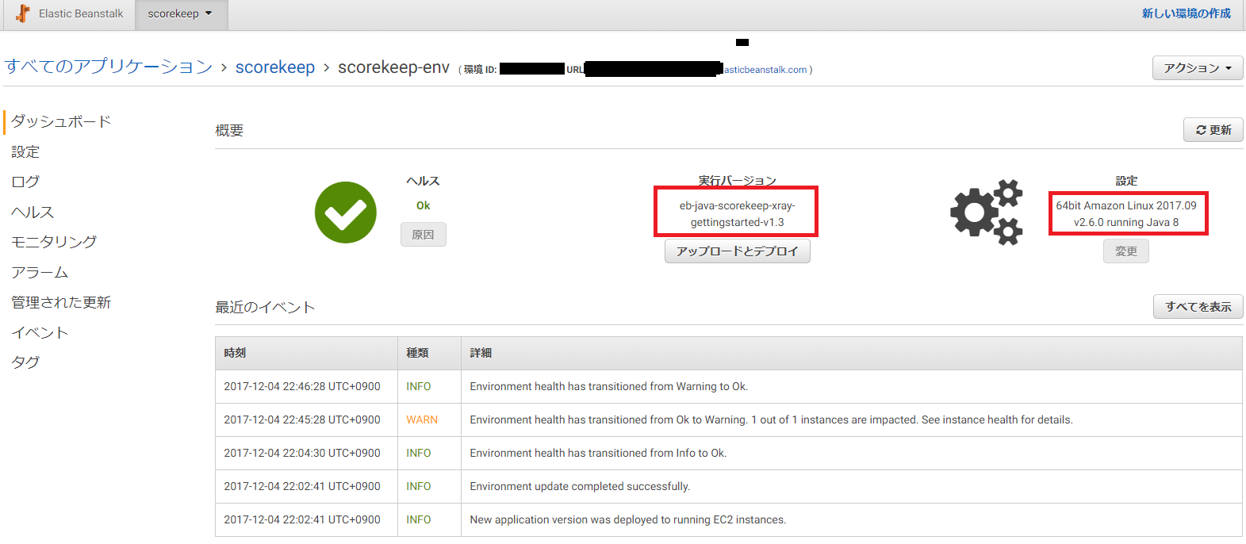This screenshot has width=1246, height=544.
Task: Open モニタリング in the sidebar
Action: [54, 242]
